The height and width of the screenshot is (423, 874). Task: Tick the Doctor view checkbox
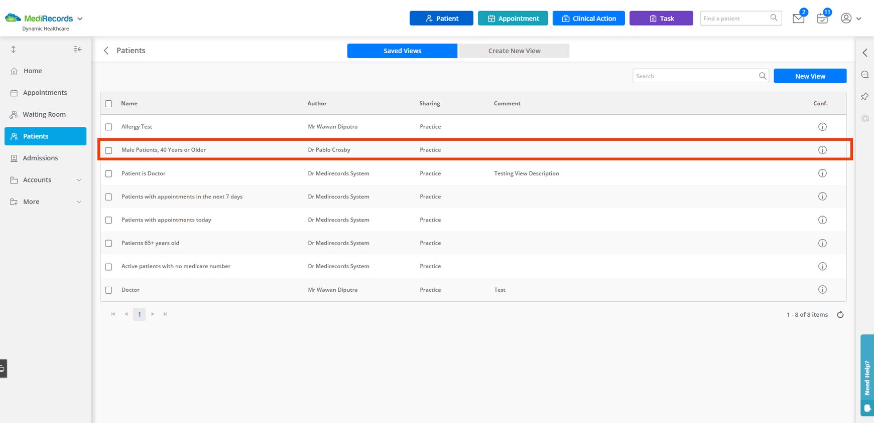[x=108, y=290]
